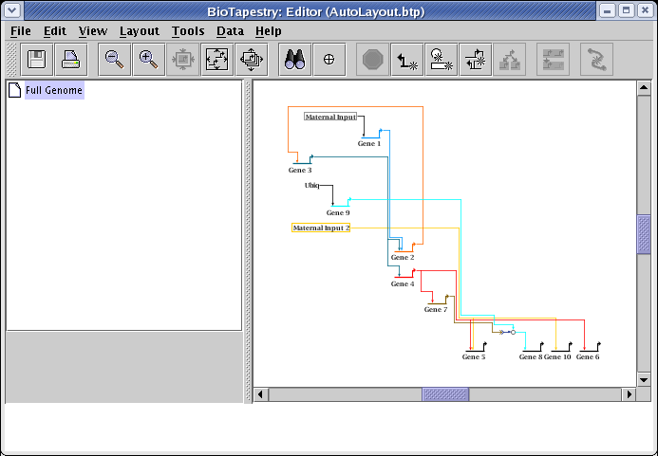Select the add node tool icon
The height and width of the screenshot is (456, 658).
pyautogui.click(x=476, y=60)
